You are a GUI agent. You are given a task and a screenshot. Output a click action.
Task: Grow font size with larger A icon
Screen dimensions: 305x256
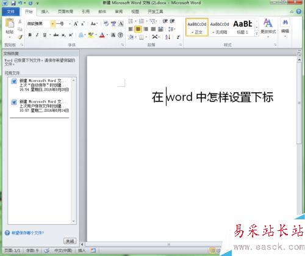(x=76, y=24)
